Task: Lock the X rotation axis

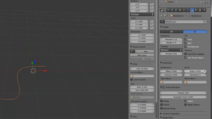Action: (152, 4)
